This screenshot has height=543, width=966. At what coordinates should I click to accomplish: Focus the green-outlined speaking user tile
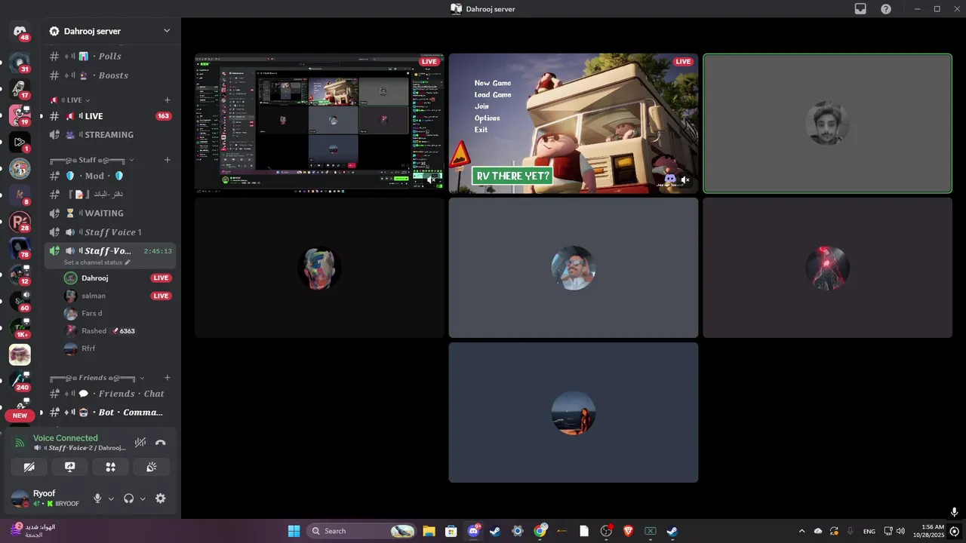(x=827, y=124)
